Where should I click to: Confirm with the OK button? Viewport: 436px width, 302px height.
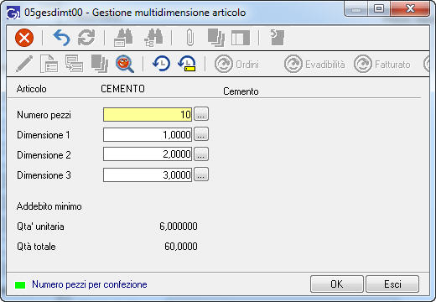[x=337, y=284]
